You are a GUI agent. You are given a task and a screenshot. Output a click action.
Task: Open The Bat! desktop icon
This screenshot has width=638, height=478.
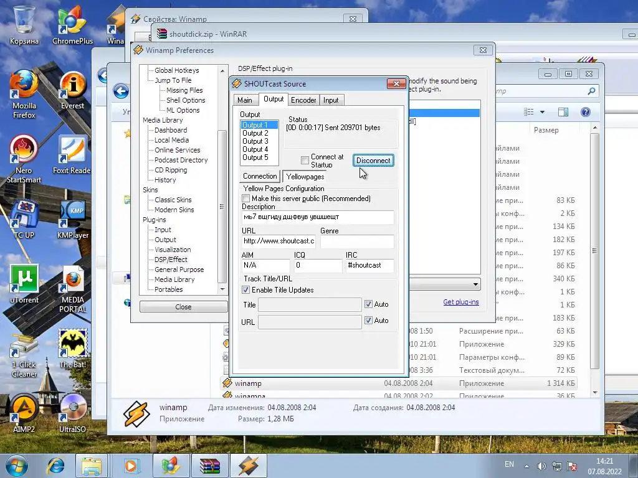click(72, 349)
